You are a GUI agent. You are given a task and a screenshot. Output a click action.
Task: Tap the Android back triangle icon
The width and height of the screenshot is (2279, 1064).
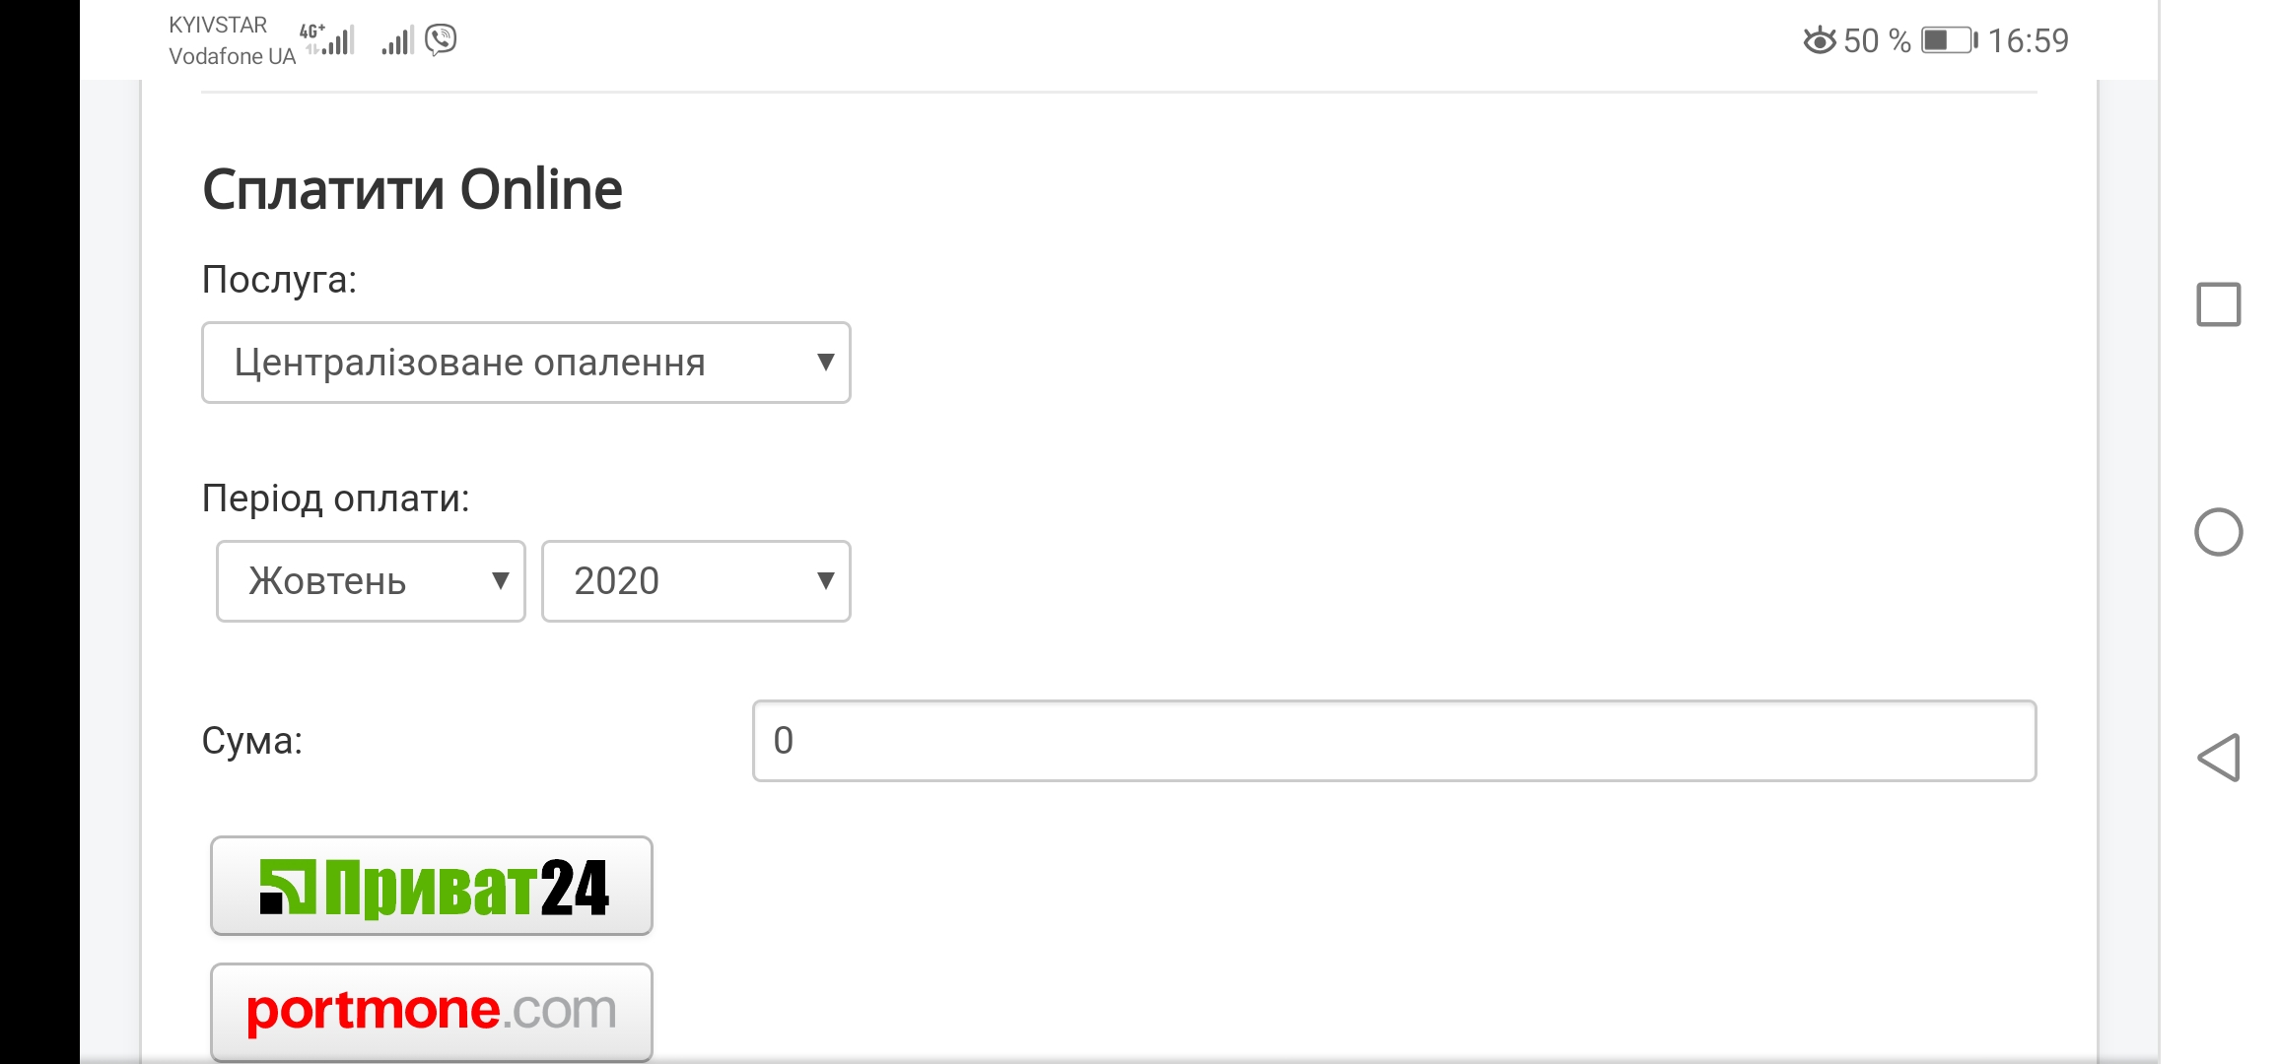pyautogui.click(x=2219, y=758)
